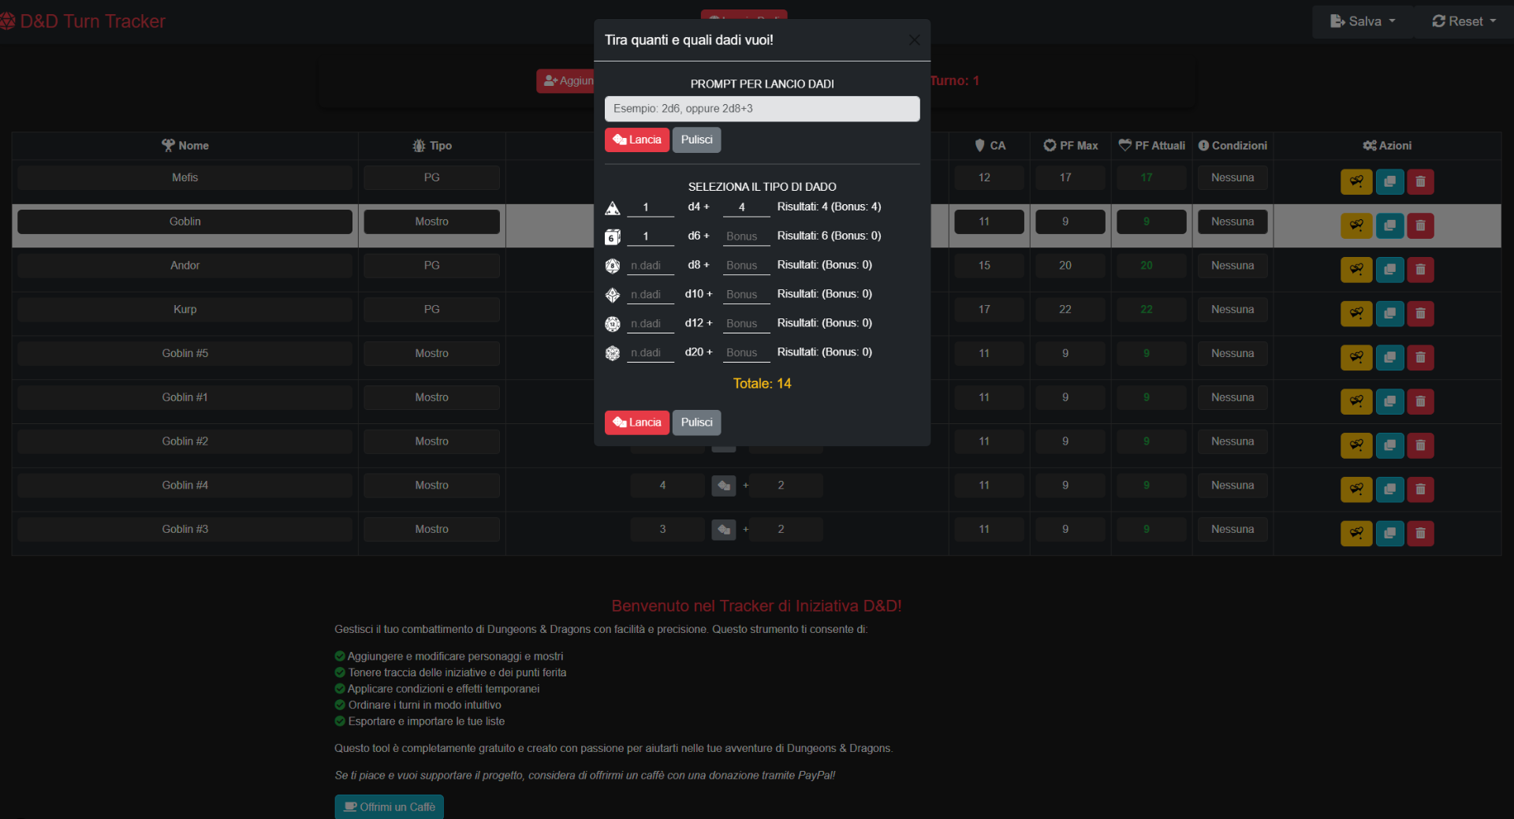Click the d8 number of dice field
The image size is (1514, 819).
tap(650, 266)
